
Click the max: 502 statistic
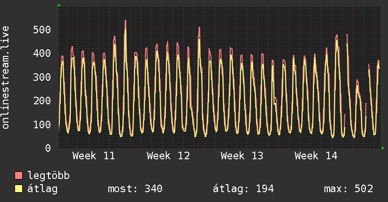pos(348,189)
